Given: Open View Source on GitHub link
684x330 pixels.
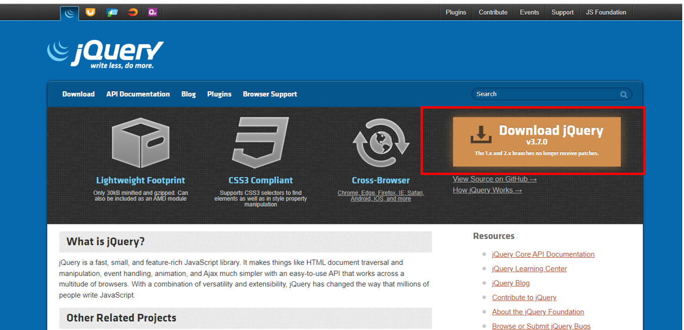Looking at the screenshot, I should (x=495, y=179).
